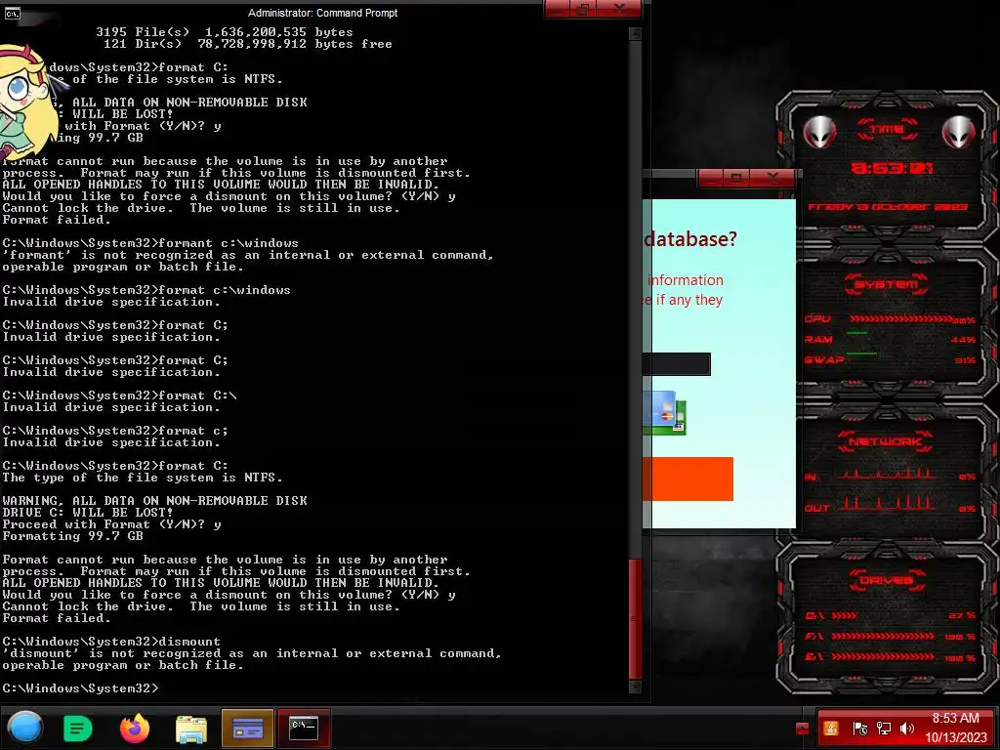
Task: Click the '78,728,998,912 bytes free' text
Action: pos(295,44)
